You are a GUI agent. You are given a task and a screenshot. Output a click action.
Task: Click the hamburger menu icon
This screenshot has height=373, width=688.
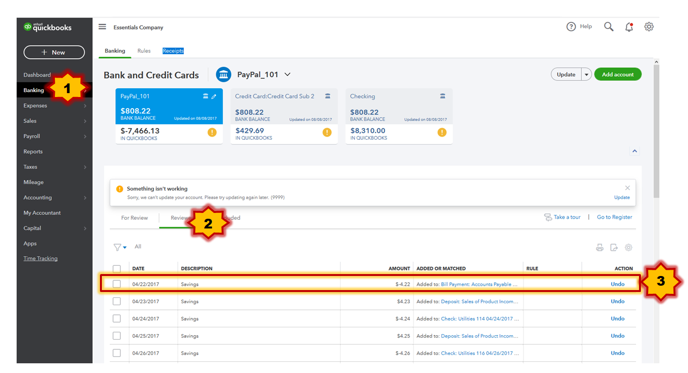[x=102, y=27]
